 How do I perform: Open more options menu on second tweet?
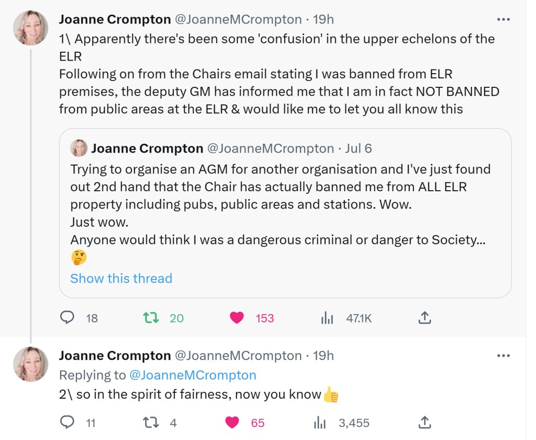[503, 356]
